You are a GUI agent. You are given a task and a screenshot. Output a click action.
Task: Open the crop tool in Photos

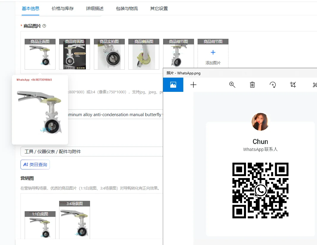click(293, 85)
